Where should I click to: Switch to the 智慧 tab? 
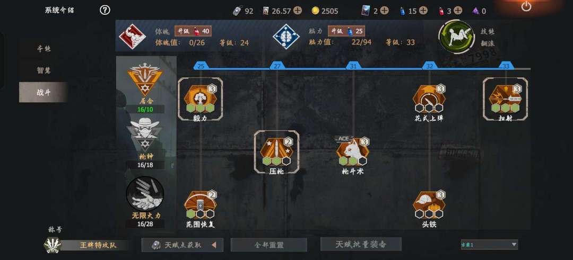click(44, 70)
